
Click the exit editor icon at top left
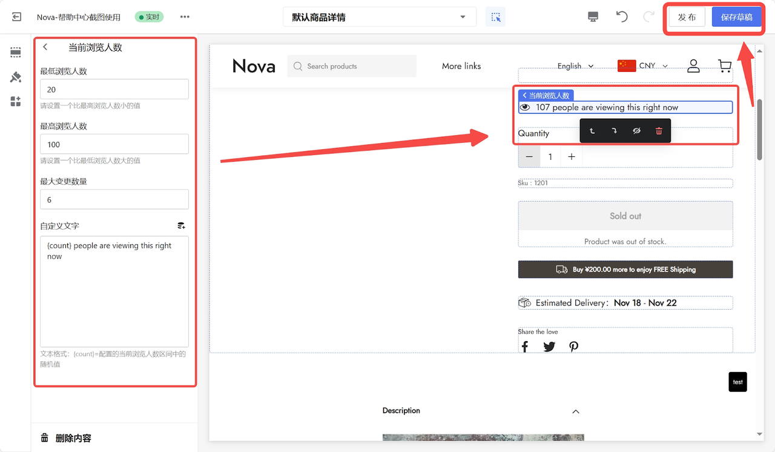(x=16, y=17)
